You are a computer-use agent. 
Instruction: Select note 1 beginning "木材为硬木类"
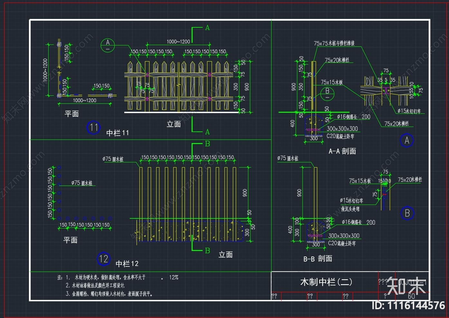click(x=110, y=277)
